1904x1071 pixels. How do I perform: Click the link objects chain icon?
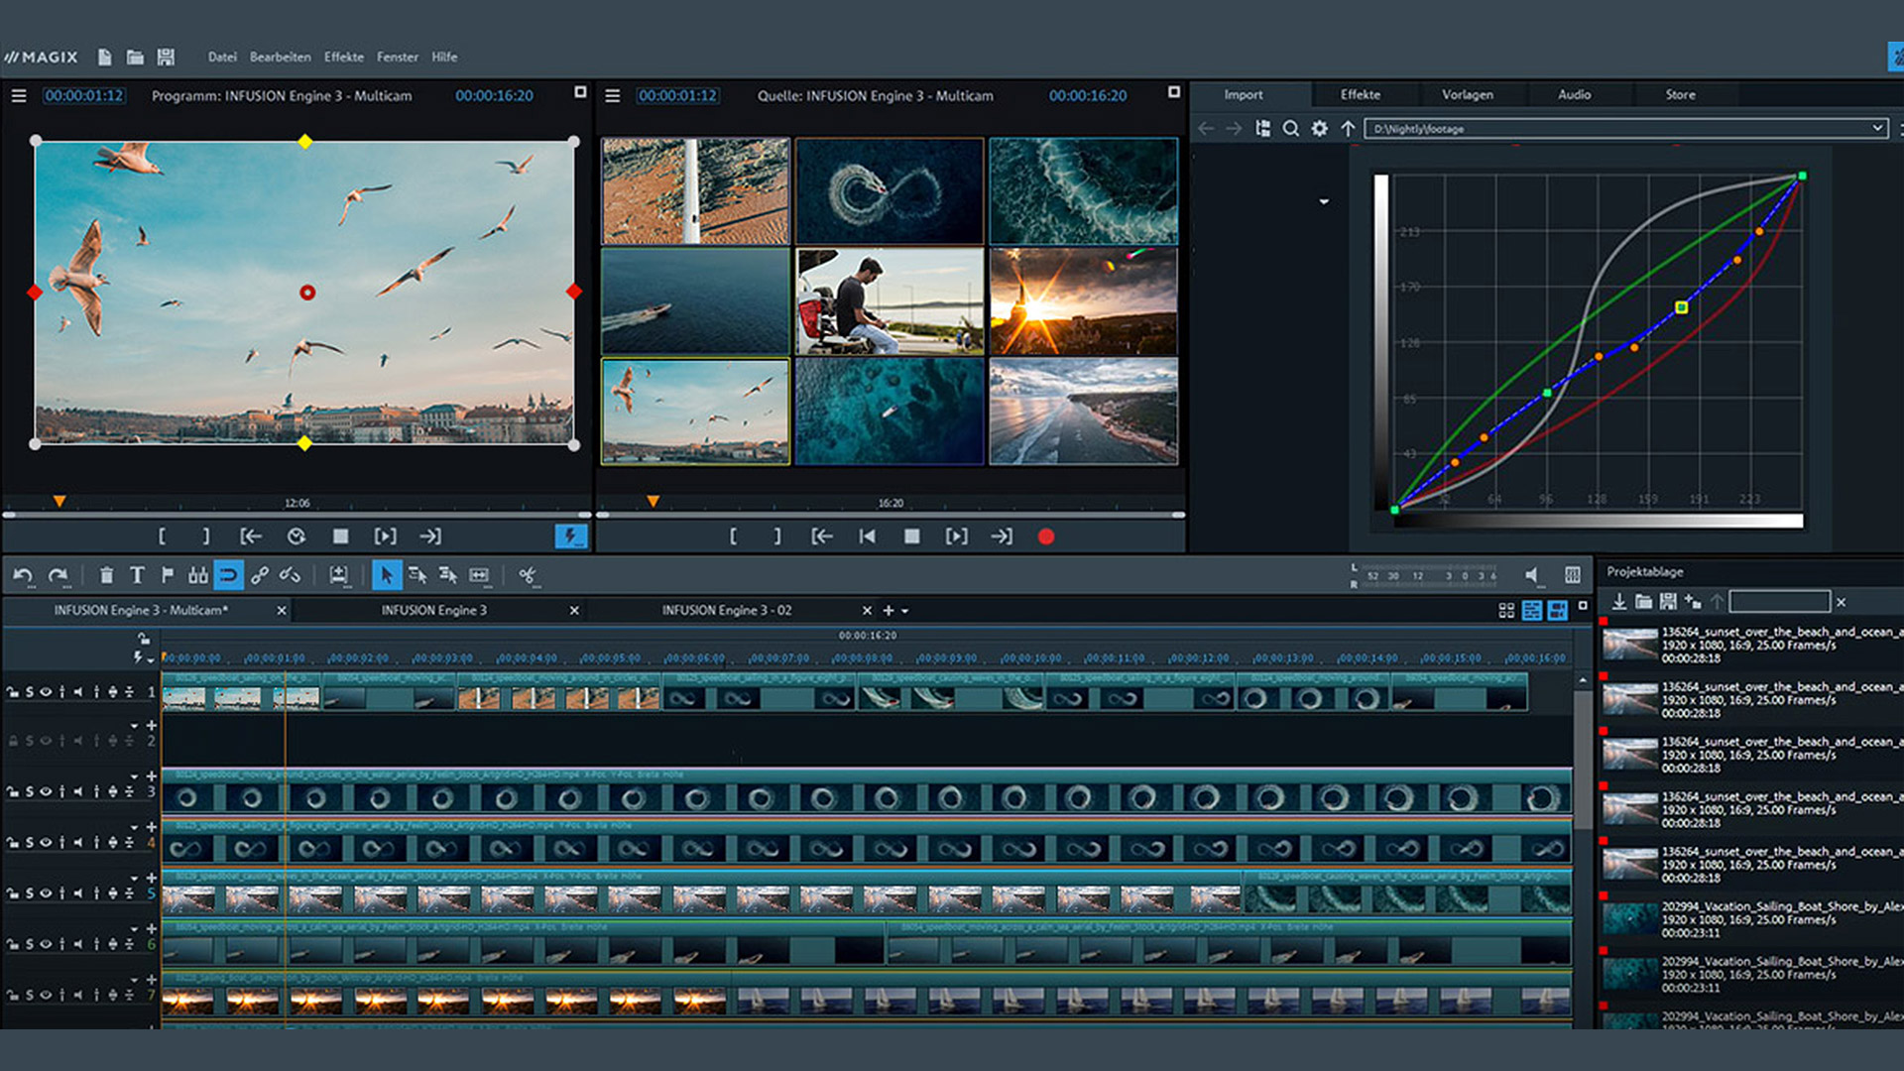point(260,575)
